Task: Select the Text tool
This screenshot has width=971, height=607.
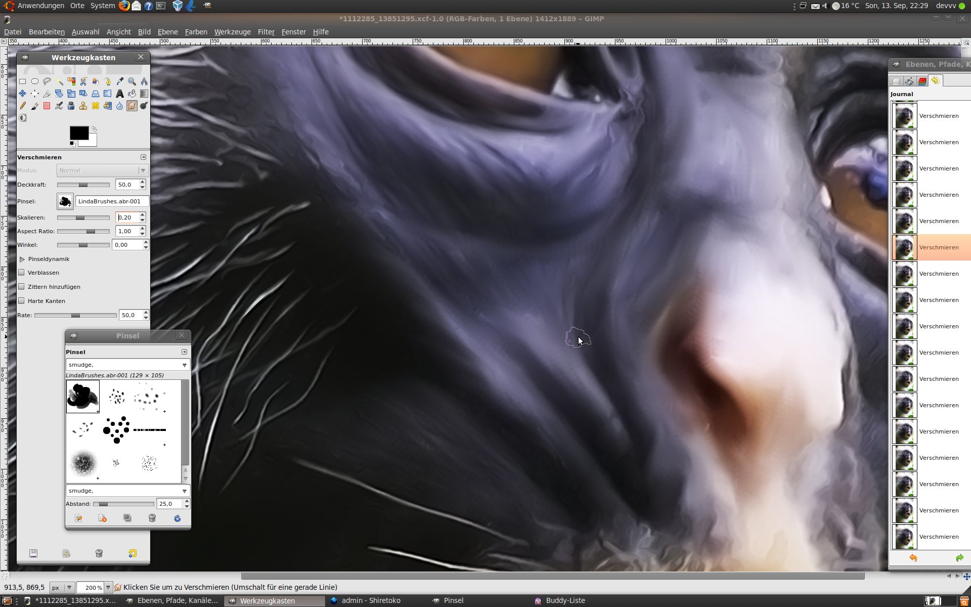Action: tap(120, 94)
